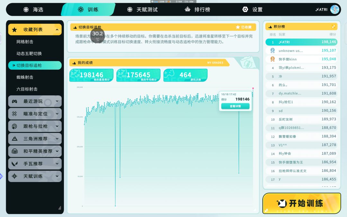347x217 pixels.
Task: Click the settings gear icon in top bar
Action: click(245, 9)
